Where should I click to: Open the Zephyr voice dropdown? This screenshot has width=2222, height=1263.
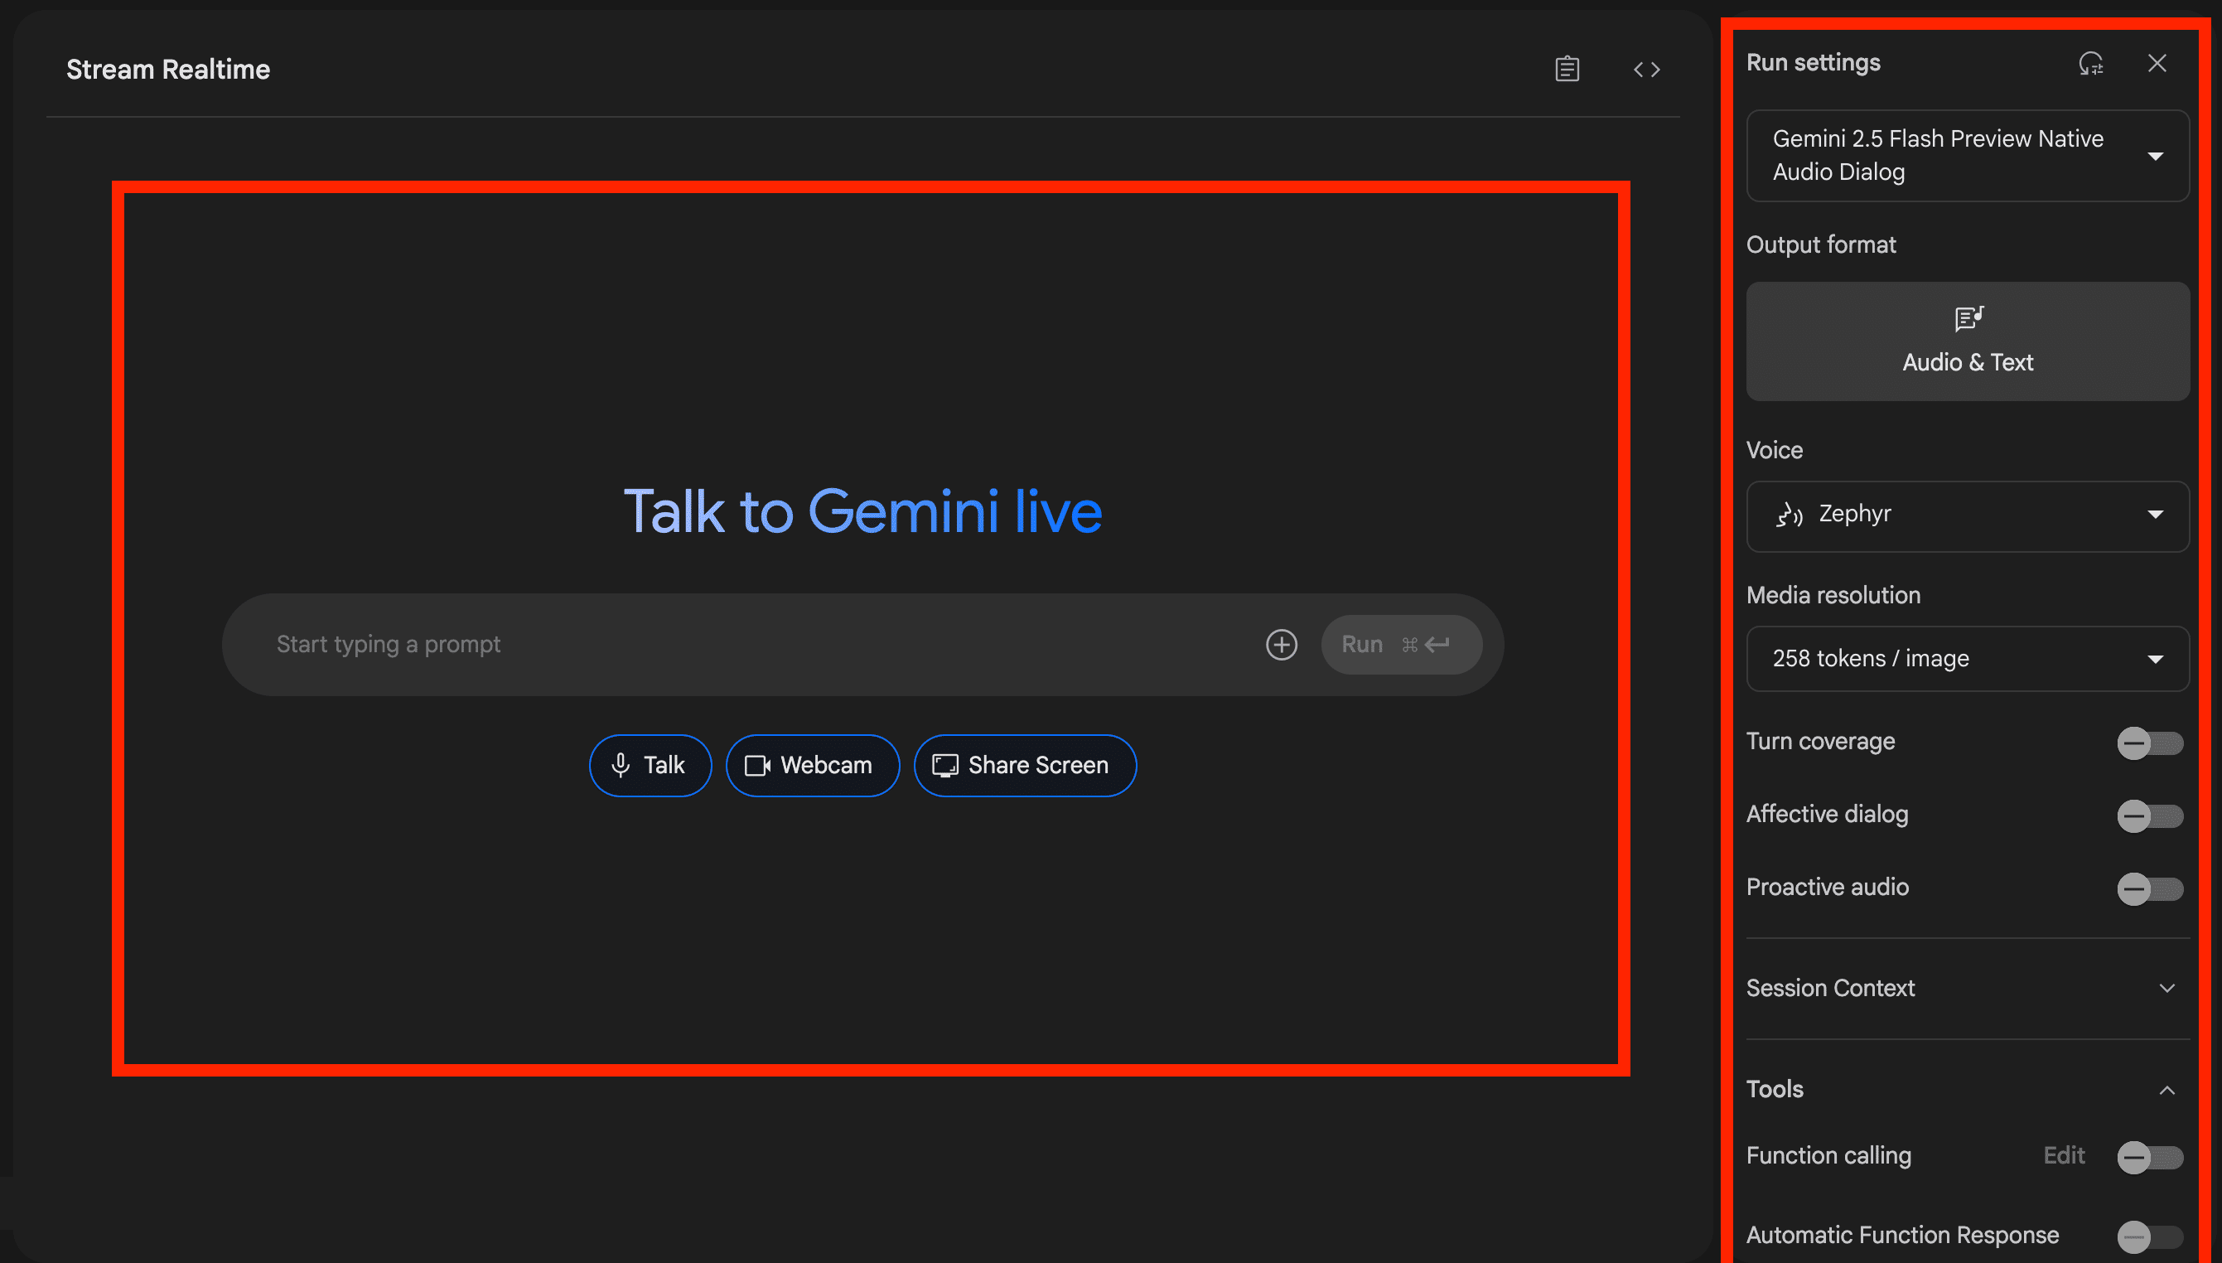(1967, 515)
